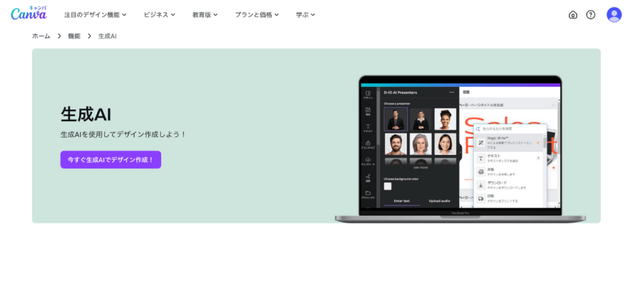
Task: Open the home icon in header
Action: click(x=572, y=15)
